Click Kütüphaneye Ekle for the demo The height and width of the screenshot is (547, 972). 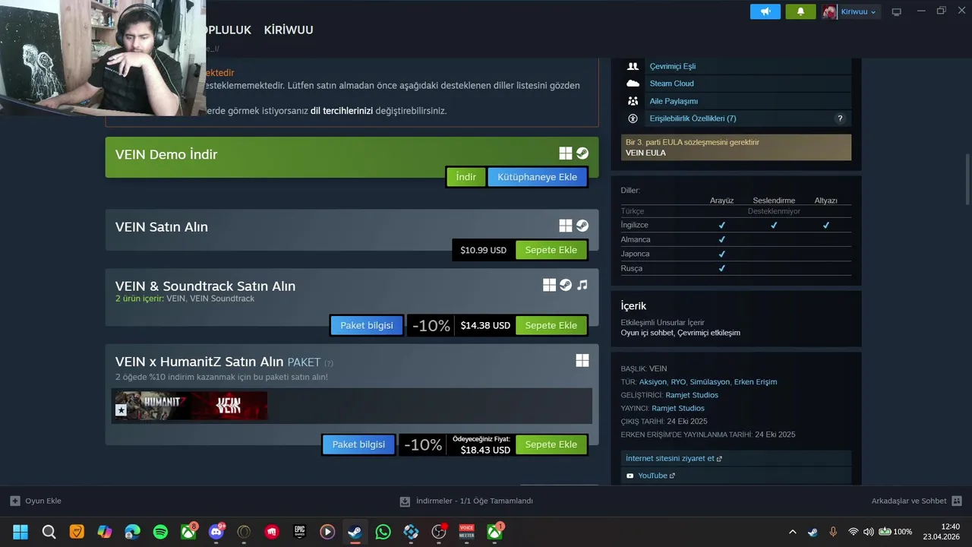tap(537, 177)
